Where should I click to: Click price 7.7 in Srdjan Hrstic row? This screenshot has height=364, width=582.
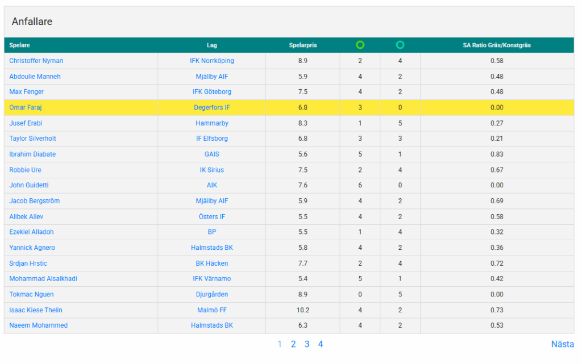point(303,263)
